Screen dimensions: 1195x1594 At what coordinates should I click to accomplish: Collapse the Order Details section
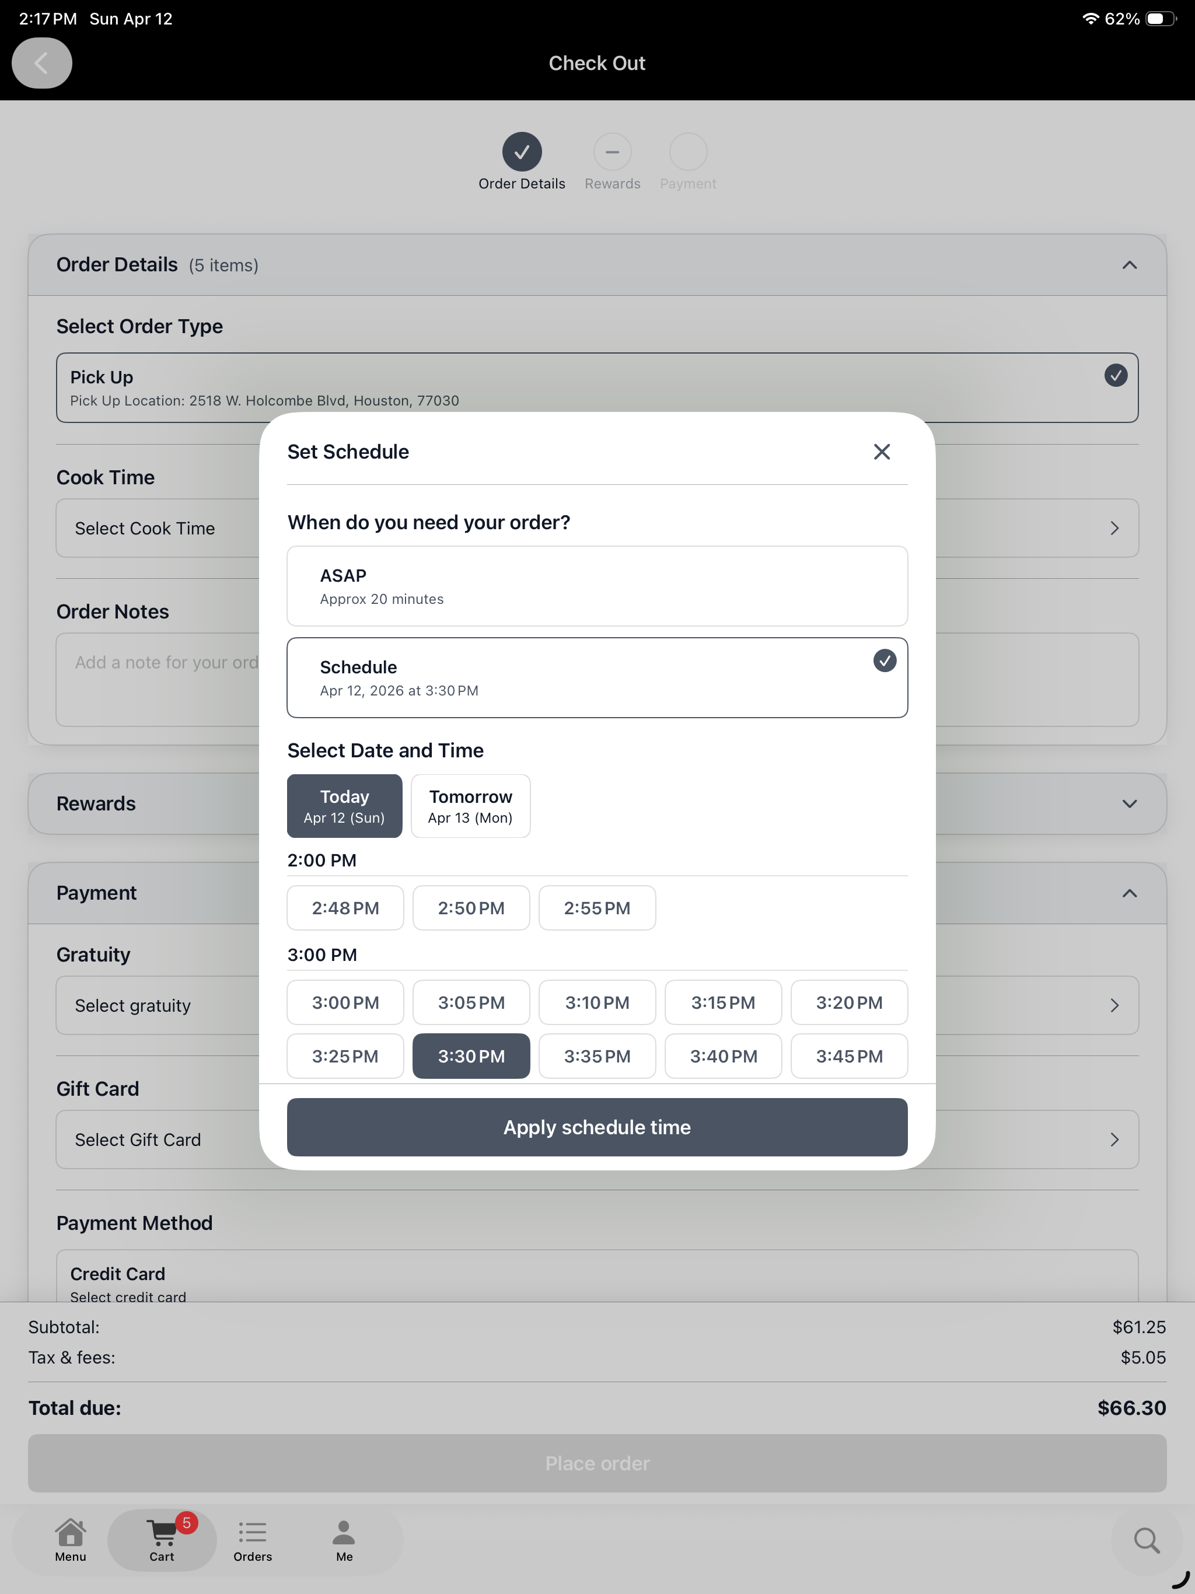[x=1130, y=265]
